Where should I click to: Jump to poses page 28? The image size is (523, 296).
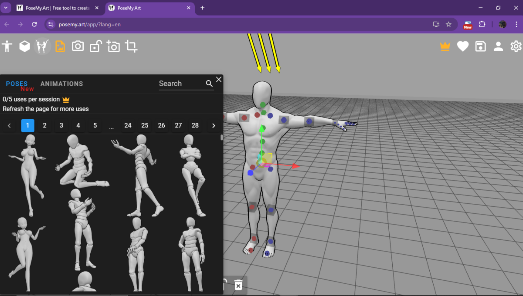(x=195, y=125)
